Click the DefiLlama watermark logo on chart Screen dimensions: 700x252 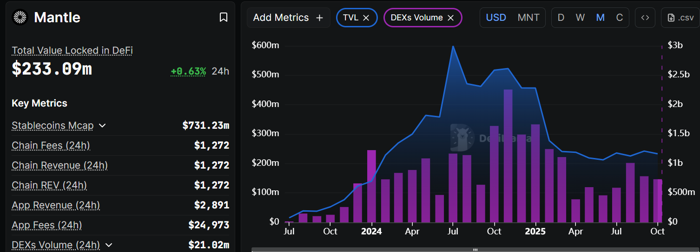tap(462, 138)
